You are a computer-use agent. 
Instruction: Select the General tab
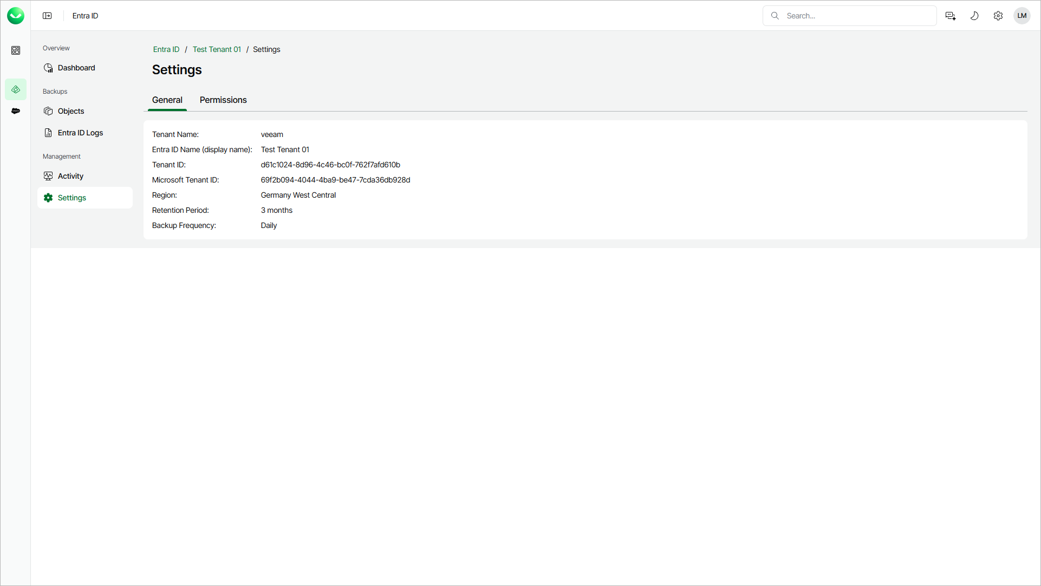tap(167, 100)
